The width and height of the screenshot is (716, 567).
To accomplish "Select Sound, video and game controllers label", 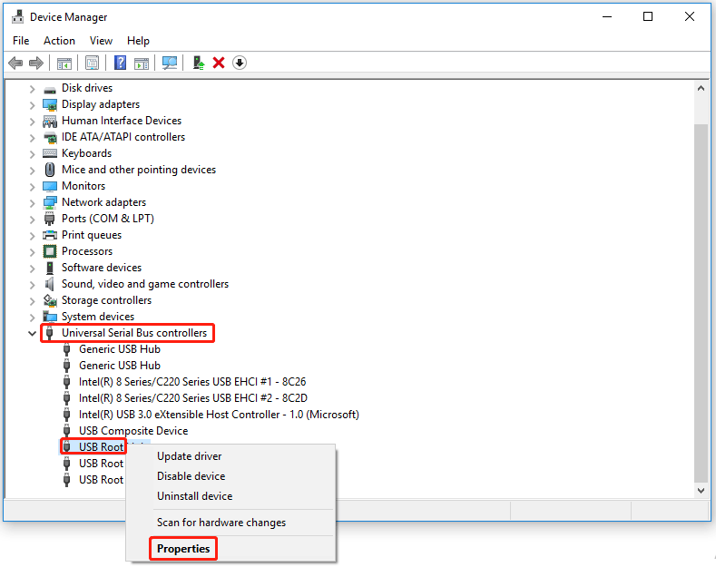I will (145, 284).
